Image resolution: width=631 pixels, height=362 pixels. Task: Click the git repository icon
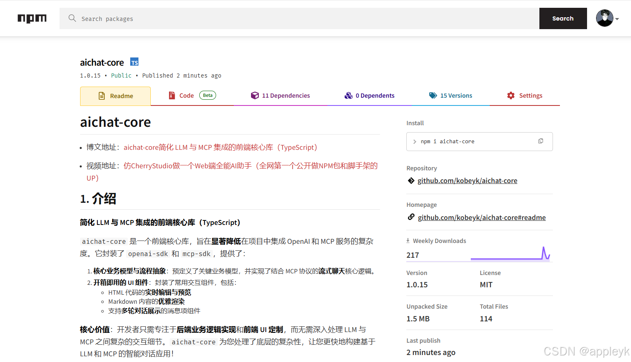[x=411, y=181]
